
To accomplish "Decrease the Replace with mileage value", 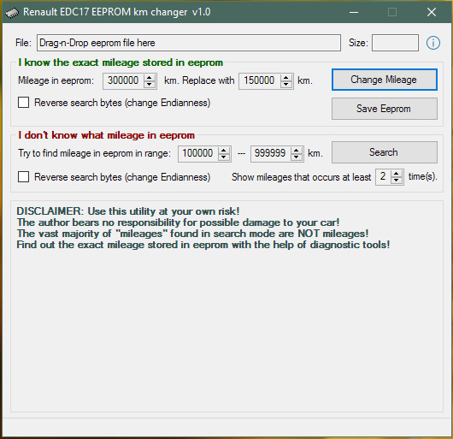I will pos(285,85).
